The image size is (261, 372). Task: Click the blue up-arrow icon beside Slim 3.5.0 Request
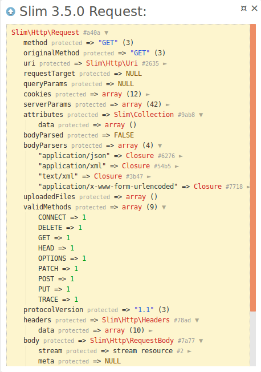pyautogui.click(x=11, y=11)
